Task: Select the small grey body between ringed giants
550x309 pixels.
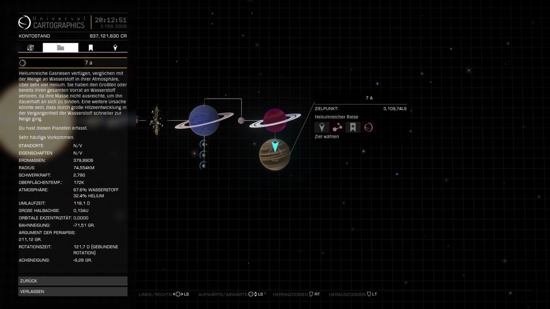Action: (x=241, y=121)
